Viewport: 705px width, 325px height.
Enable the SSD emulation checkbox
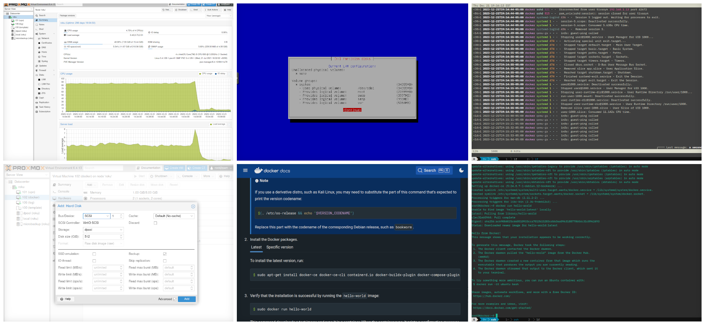(x=94, y=254)
